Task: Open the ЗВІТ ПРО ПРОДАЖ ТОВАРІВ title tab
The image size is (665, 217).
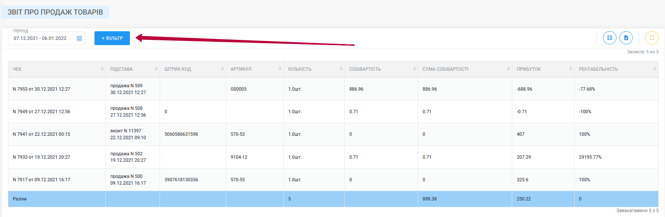Action: coord(55,12)
